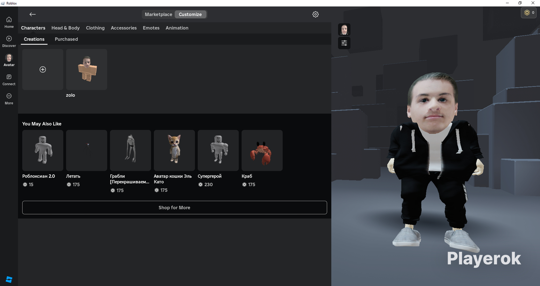Create a new character with plus
Viewport: 540px width, 286px height.
tap(43, 69)
